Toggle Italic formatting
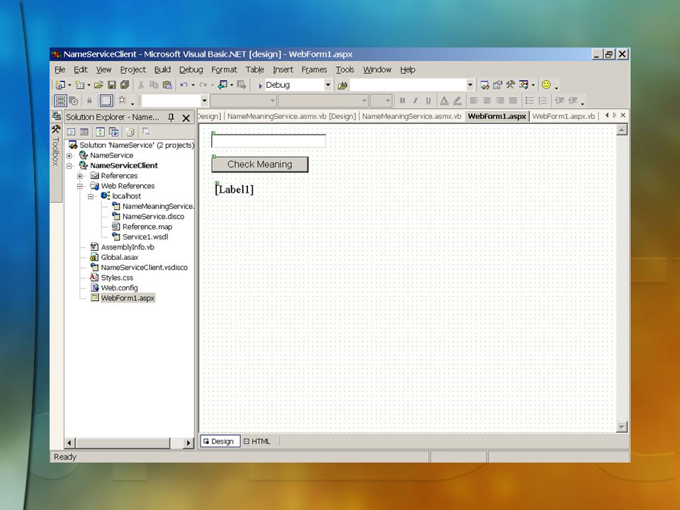The image size is (680, 510). (416, 101)
